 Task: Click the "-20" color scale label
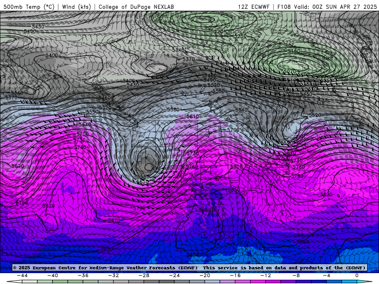click(x=205, y=275)
